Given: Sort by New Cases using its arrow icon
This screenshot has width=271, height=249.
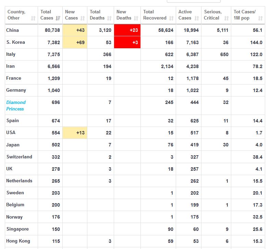Looking at the screenshot, I should tap(83, 18).
